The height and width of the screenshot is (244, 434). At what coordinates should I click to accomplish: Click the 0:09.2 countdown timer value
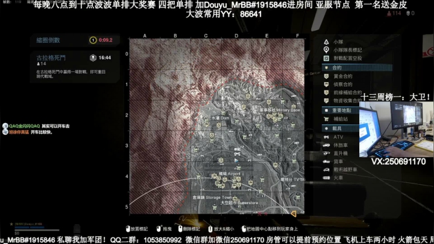pyautogui.click(x=105, y=40)
